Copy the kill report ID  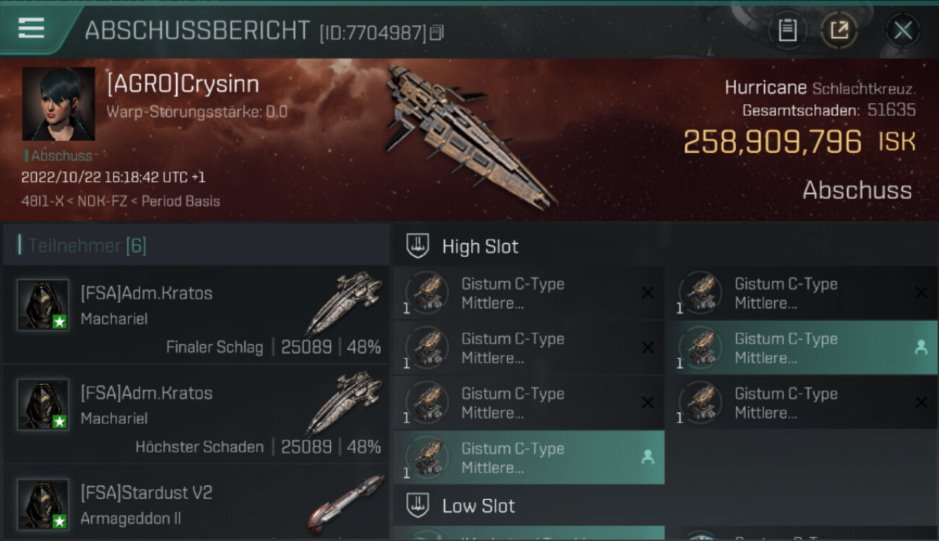click(x=436, y=32)
